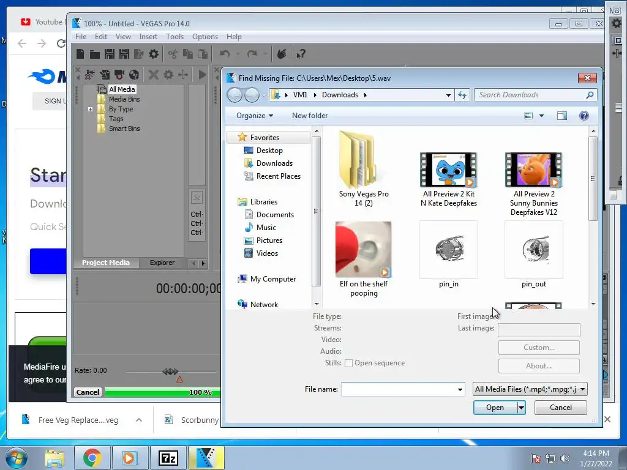Click Cancel next to the progress bar

[88, 392]
